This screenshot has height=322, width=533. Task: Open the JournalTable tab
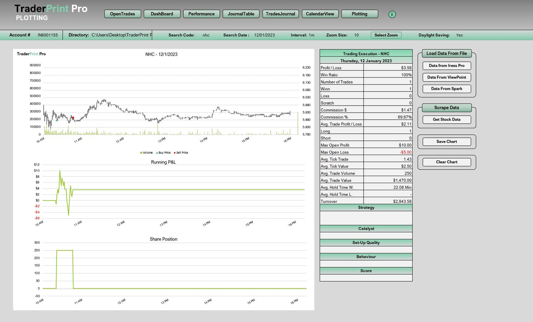pyautogui.click(x=241, y=14)
